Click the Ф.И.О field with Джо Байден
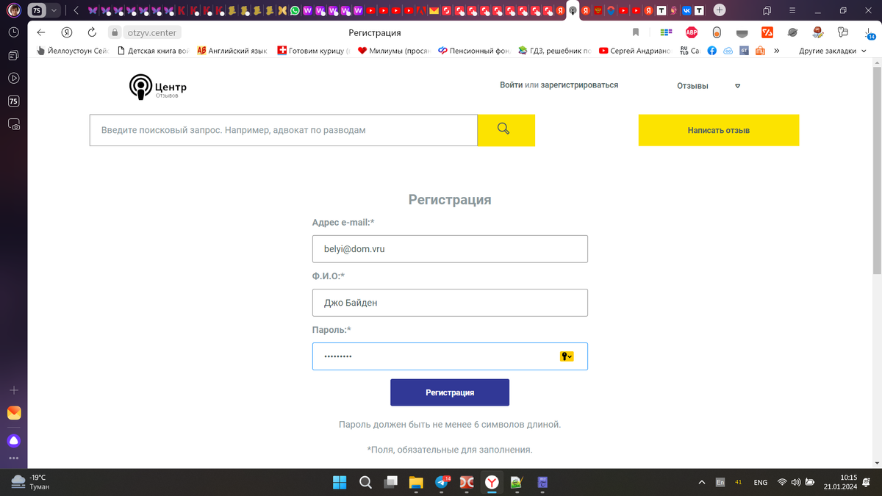This screenshot has width=882, height=496. (450, 303)
